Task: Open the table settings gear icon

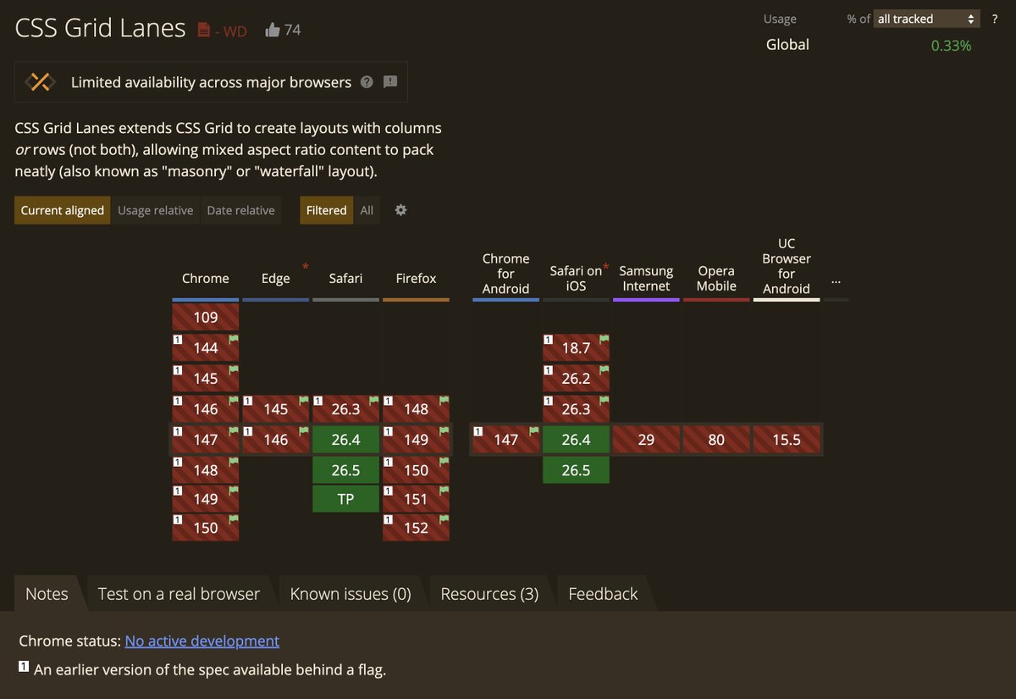Action: tap(401, 210)
